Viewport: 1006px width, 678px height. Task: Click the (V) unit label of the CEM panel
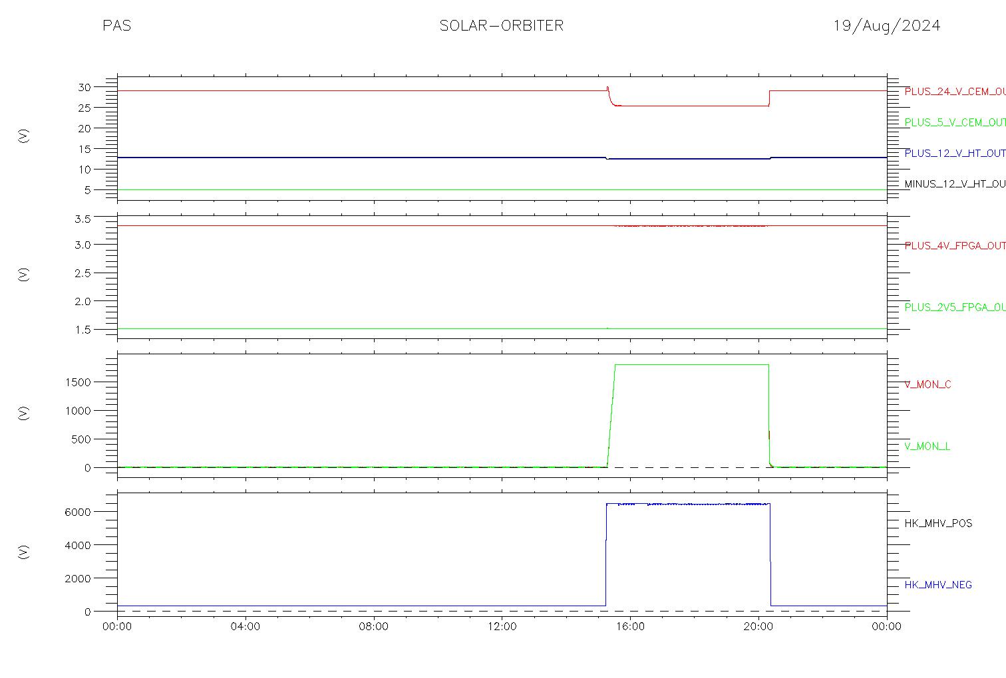[x=24, y=136]
